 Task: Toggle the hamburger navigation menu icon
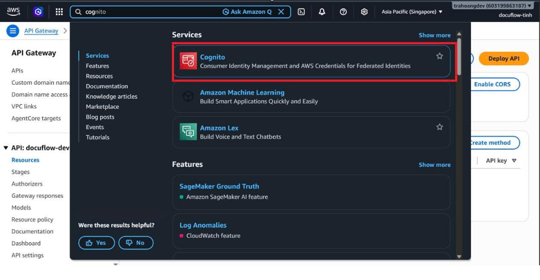[13, 31]
